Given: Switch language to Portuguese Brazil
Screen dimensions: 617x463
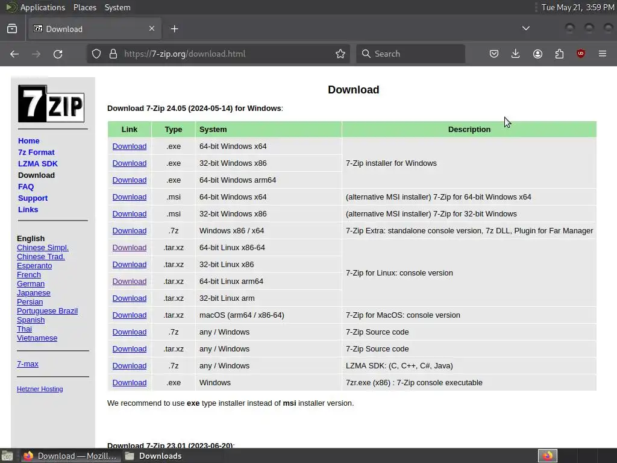Looking at the screenshot, I should 47,311.
